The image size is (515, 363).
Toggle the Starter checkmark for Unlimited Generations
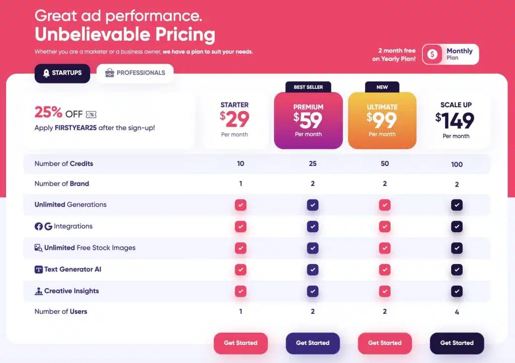click(240, 205)
